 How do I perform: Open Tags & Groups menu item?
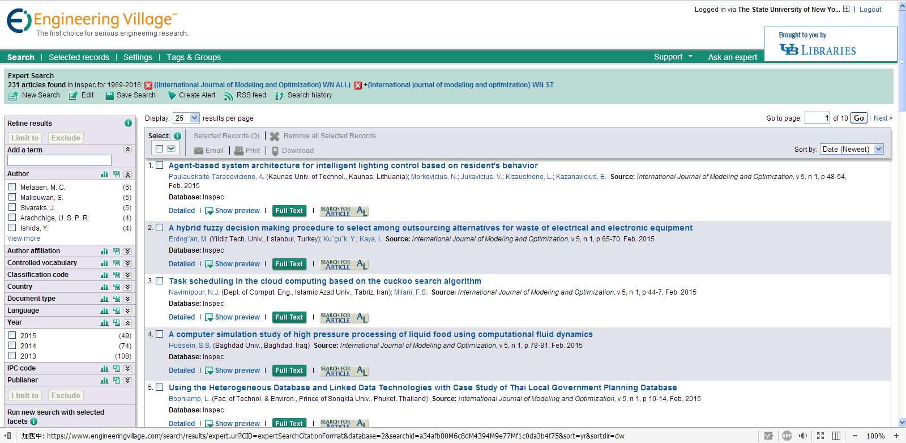point(194,57)
